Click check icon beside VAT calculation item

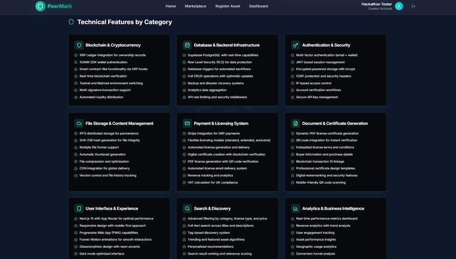pyautogui.click(x=184, y=183)
